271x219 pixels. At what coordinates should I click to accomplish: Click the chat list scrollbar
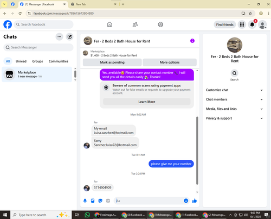tap(75, 74)
